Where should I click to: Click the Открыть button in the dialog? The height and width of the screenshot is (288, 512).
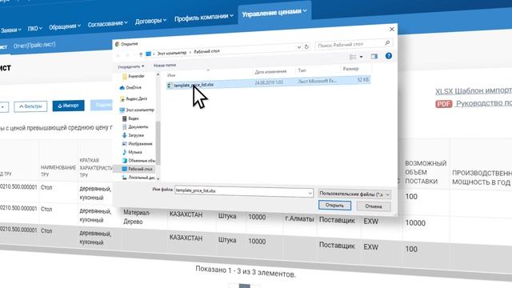click(x=334, y=206)
